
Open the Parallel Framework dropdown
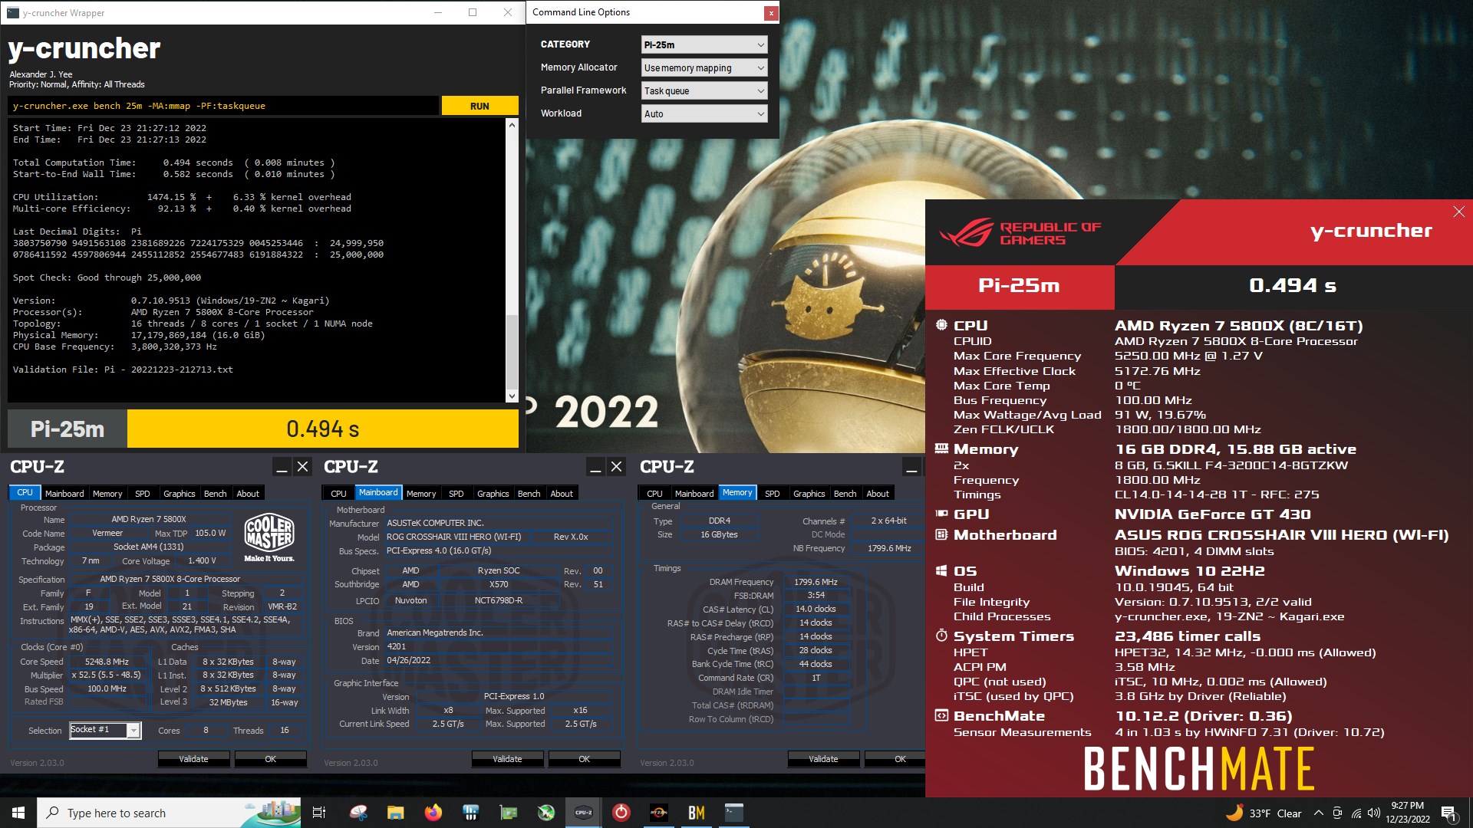click(704, 90)
